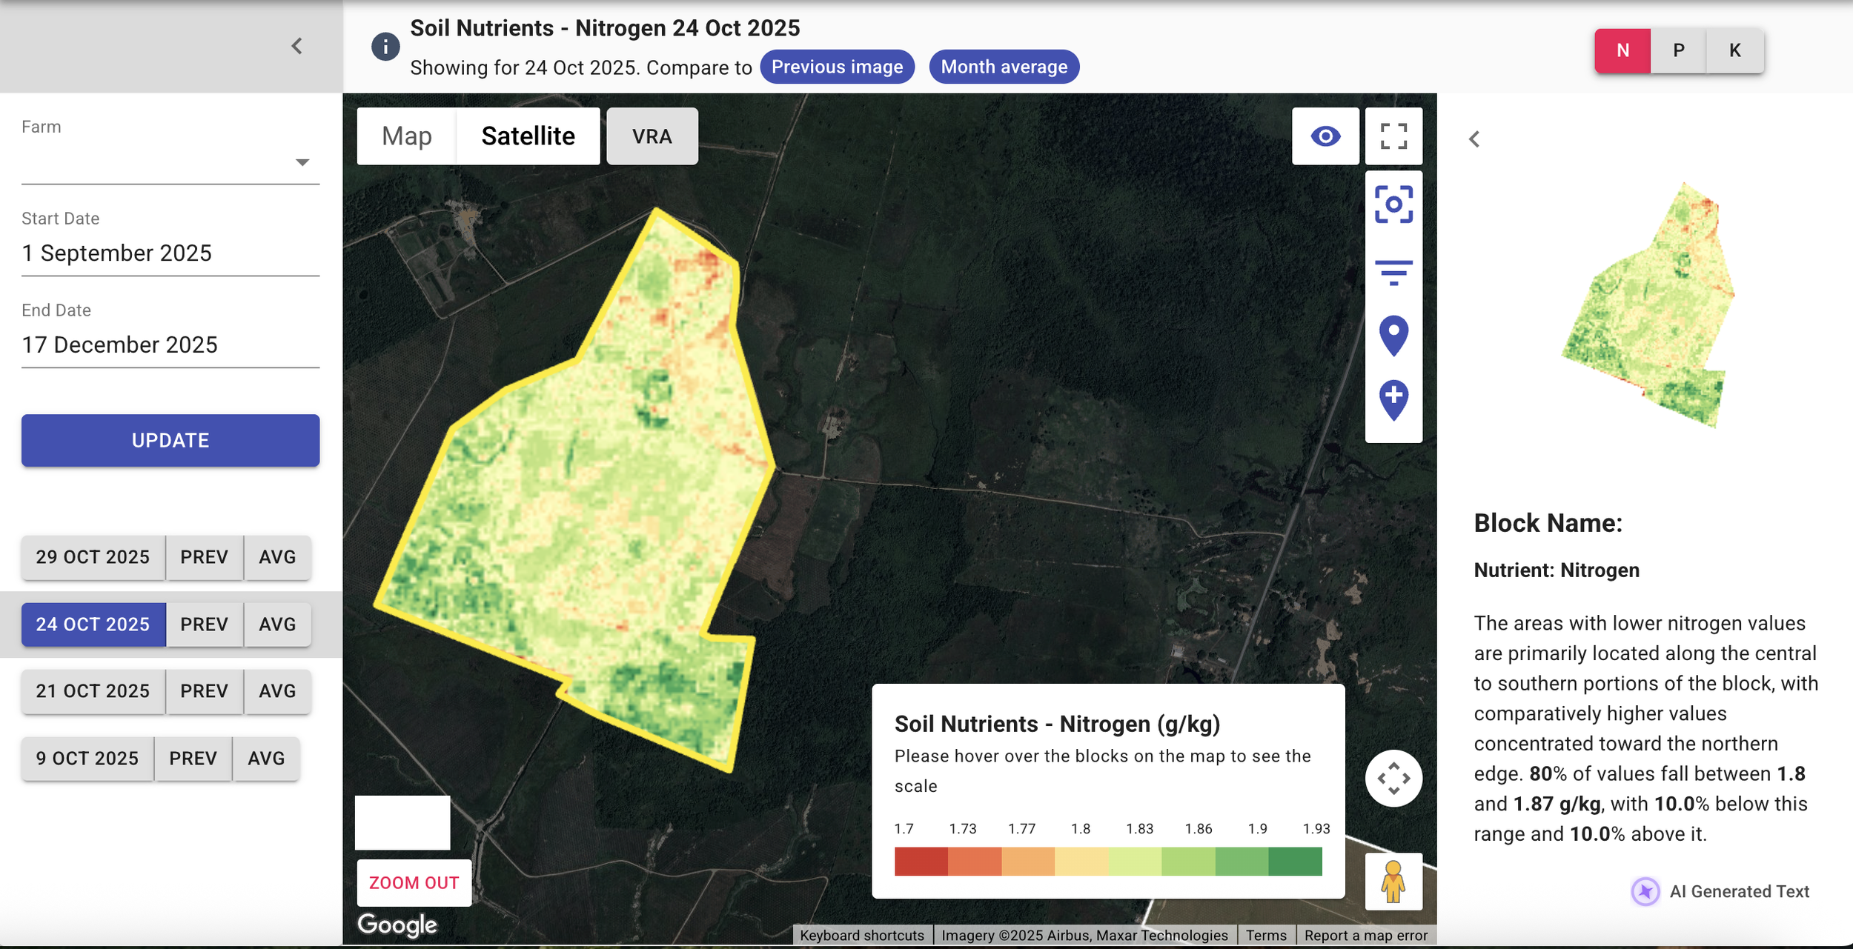
Task: Click the location pin marker icon
Action: click(1393, 336)
